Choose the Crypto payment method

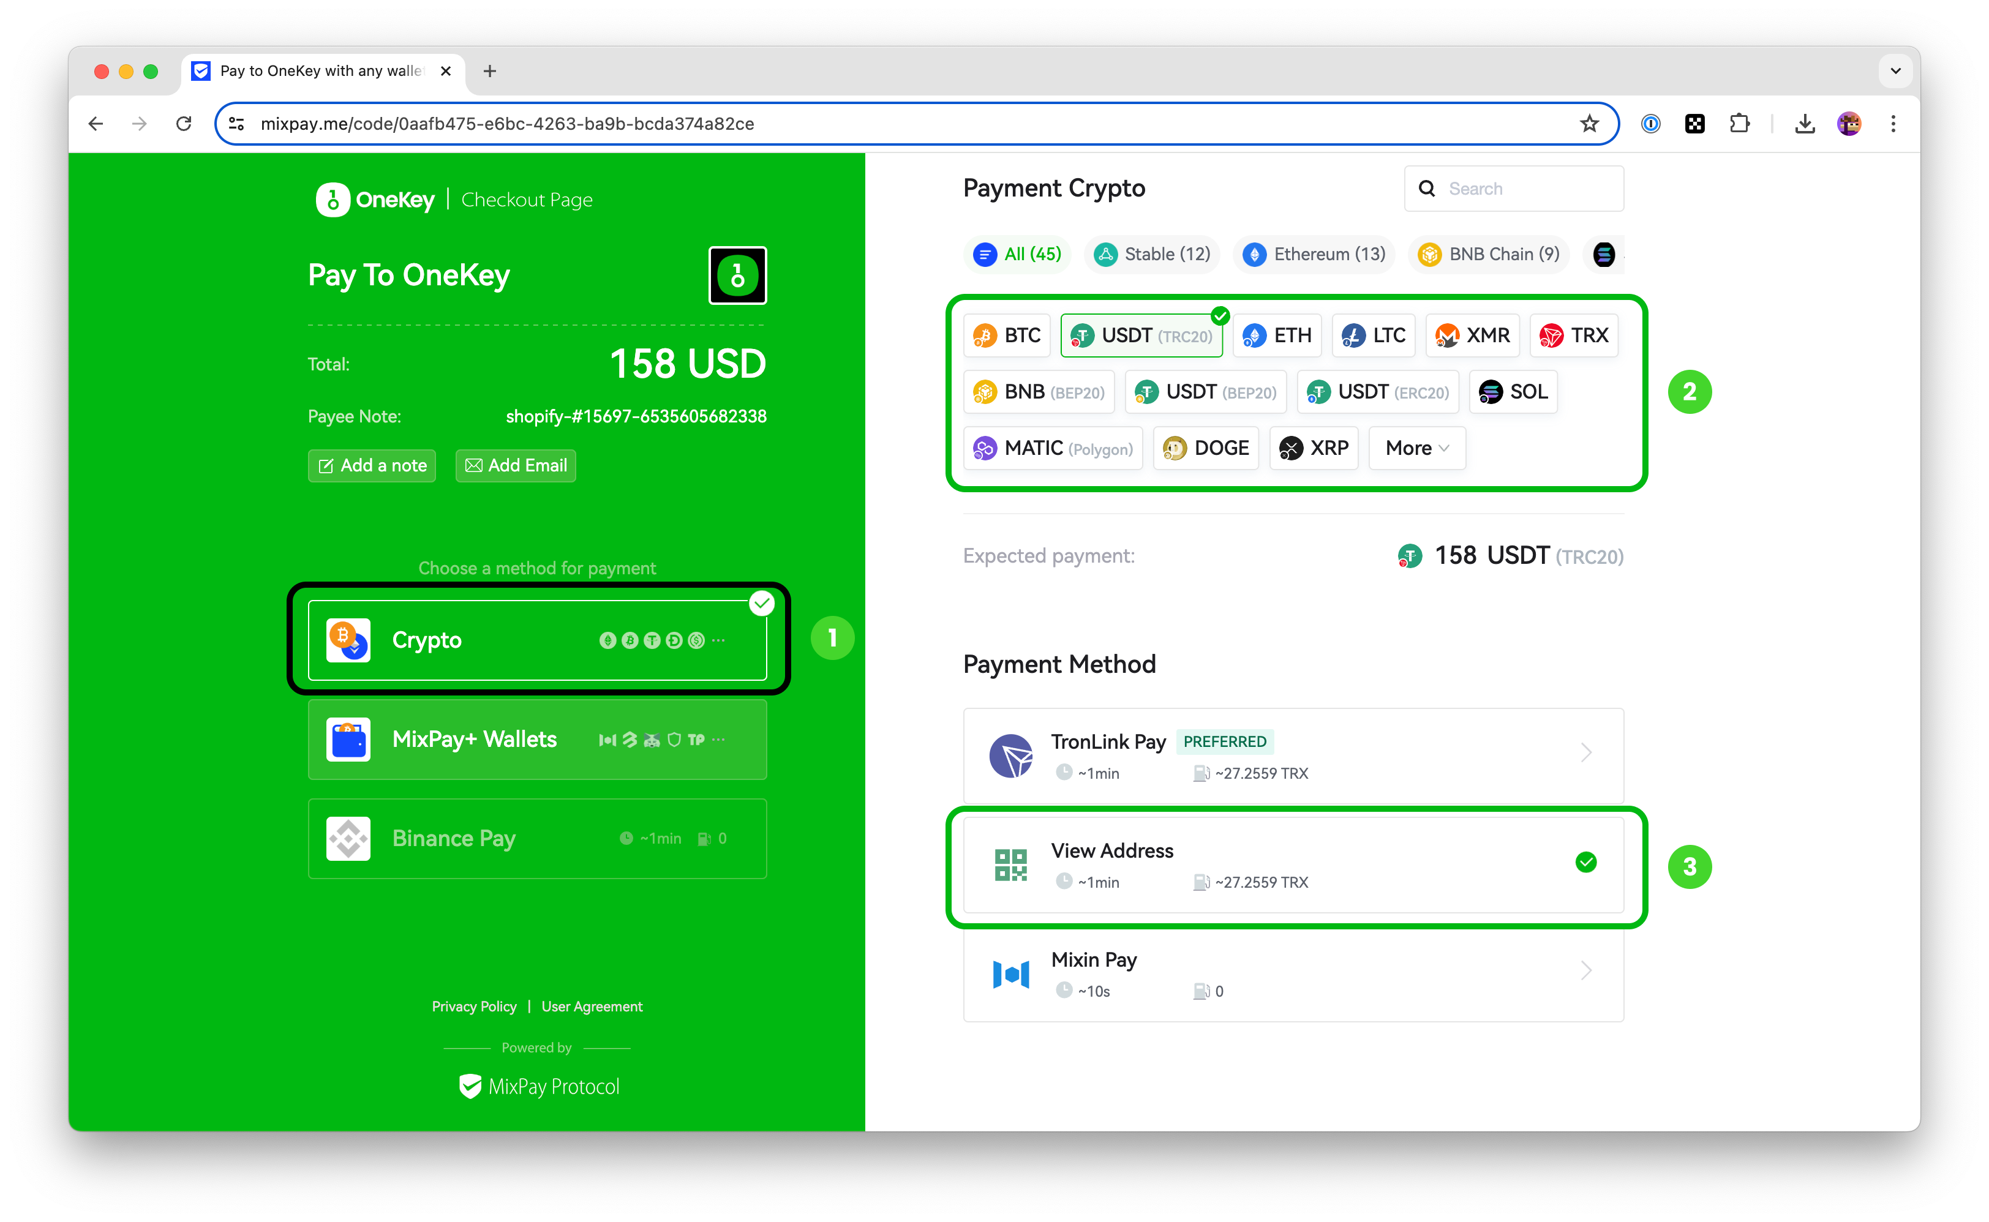click(x=538, y=640)
